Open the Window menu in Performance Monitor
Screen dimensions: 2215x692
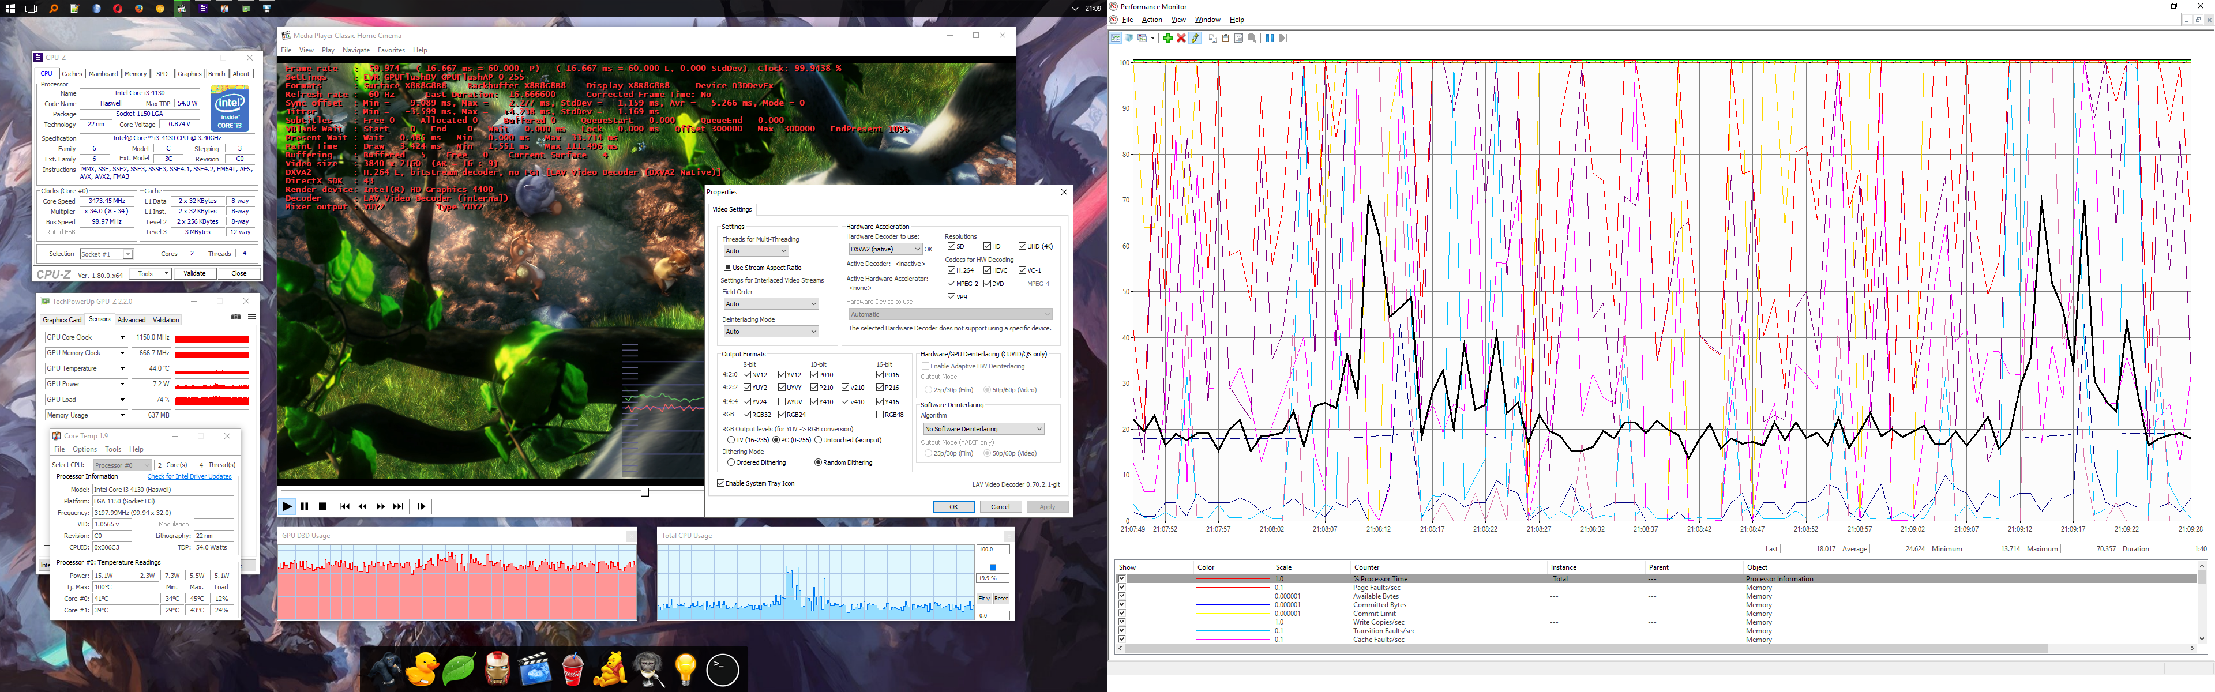(x=1207, y=20)
